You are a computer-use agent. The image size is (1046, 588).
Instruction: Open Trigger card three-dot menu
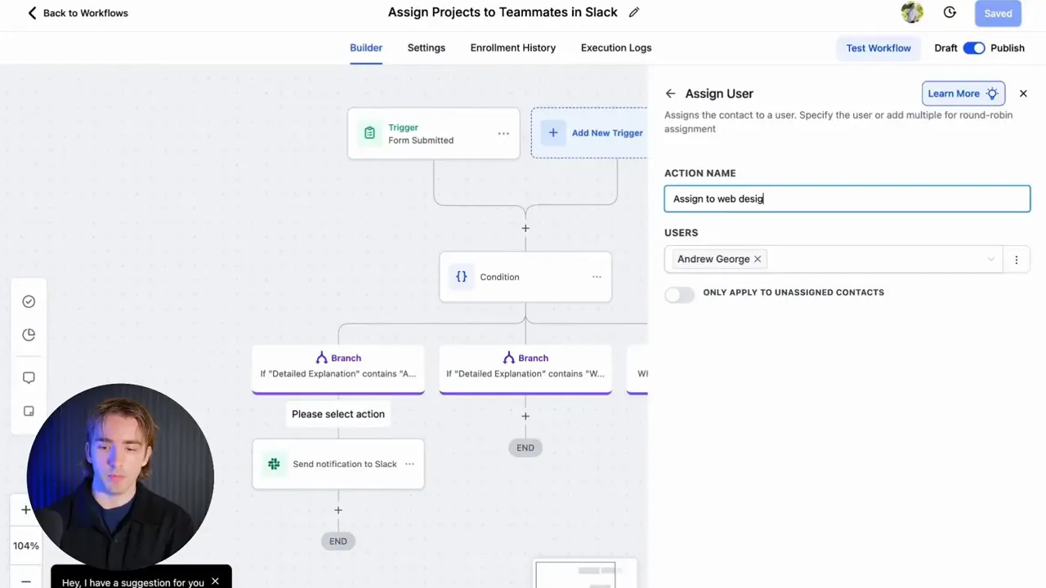[503, 133]
